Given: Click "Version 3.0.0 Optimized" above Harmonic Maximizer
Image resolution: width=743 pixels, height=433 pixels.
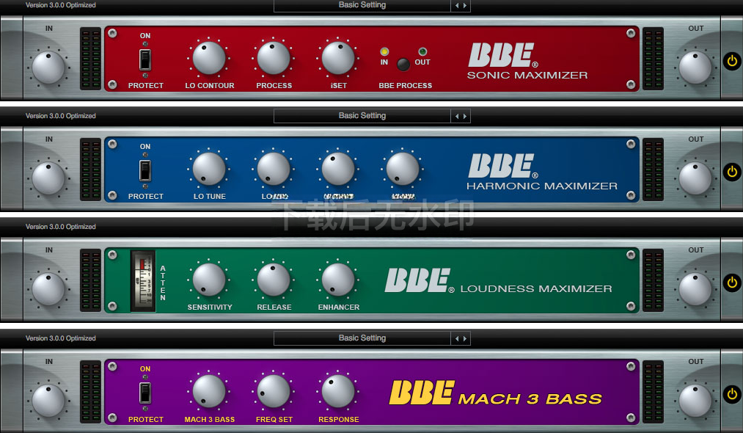Looking at the screenshot, I should 61,116.
